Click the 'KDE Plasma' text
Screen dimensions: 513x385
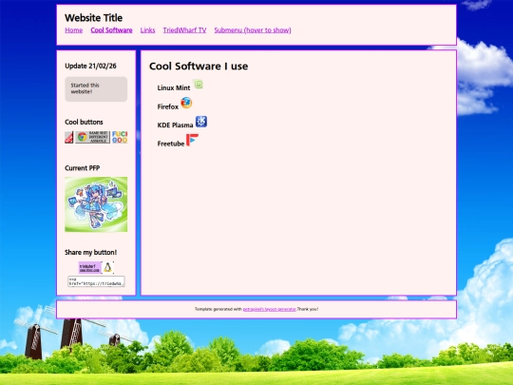point(175,125)
